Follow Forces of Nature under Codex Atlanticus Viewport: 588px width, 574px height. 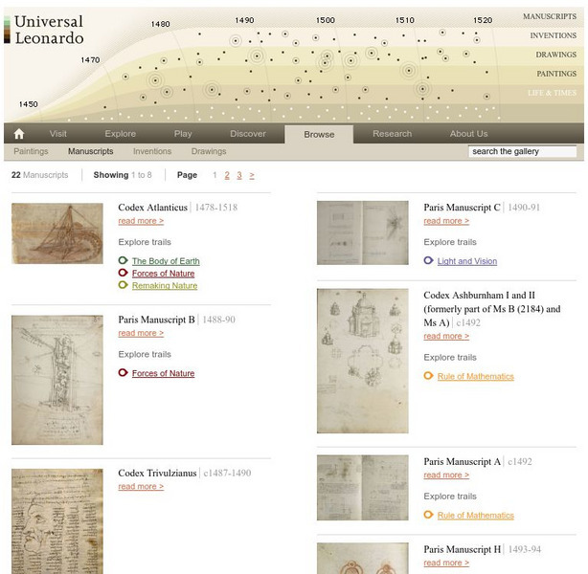click(x=163, y=274)
